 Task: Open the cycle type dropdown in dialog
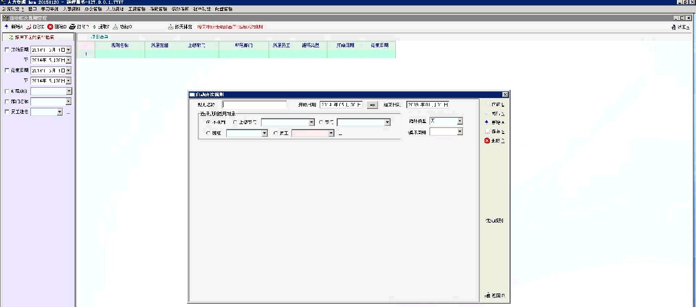[x=459, y=121]
